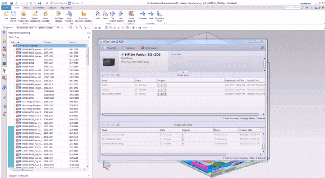This screenshot has height=178, width=325.
Task: Select the Pattern Component tool
Action: pyautogui.click(x=35, y=16)
